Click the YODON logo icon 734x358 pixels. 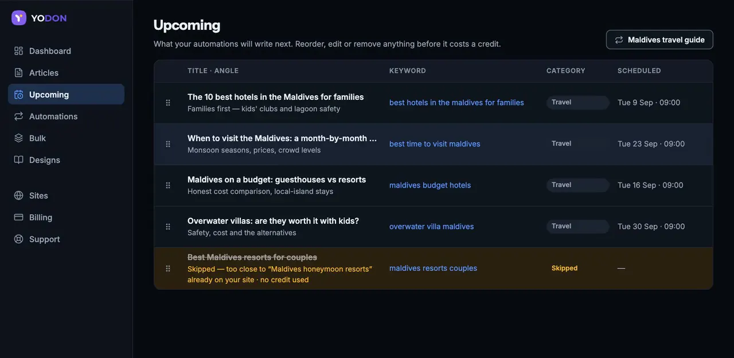[19, 18]
